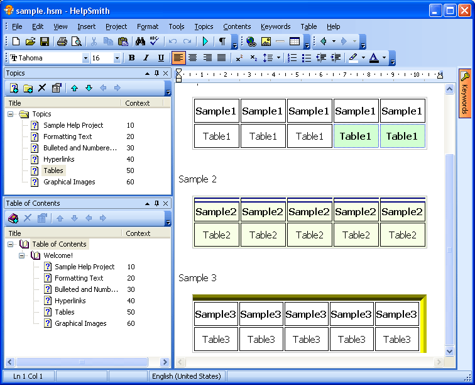Viewport: 475px width, 385px height.
Task: Click the green-highlighted Table1 cell in fourth column
Action: (356, 137)
